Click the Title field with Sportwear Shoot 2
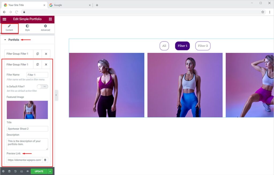Screen dimensions: 274x175 point(27,129)
